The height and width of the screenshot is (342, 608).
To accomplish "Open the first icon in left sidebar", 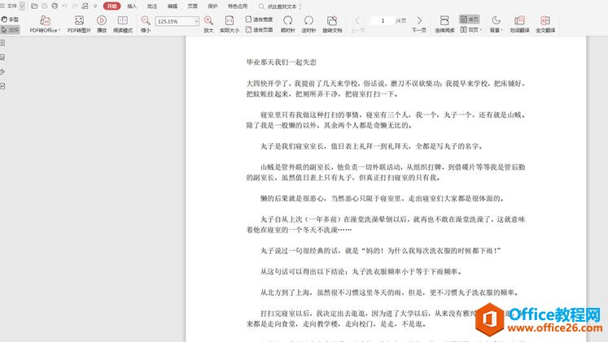I will point(2,43).
